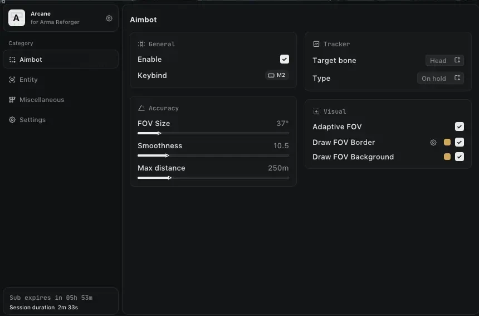Screen dimensions: 479x316
Task: Toggle the Draw FOV Background checkbox
Action: tap(459, 157)
